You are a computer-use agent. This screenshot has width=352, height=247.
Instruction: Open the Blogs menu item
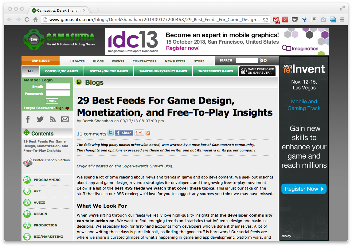(x=98, y=61)
